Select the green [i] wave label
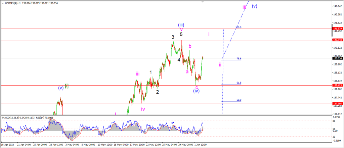Image resolution: width=344 pixels, height=148 pixels. tap(67, 86)
